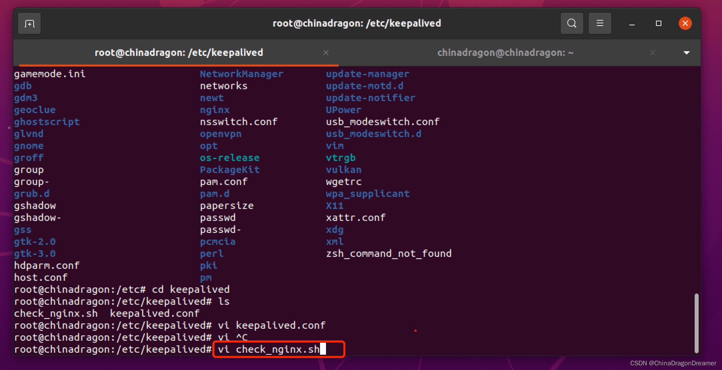Viewport: 722px width, 370px height.
Task: Click the 'hdparm.conf' file name
Action: pos(47,266)
